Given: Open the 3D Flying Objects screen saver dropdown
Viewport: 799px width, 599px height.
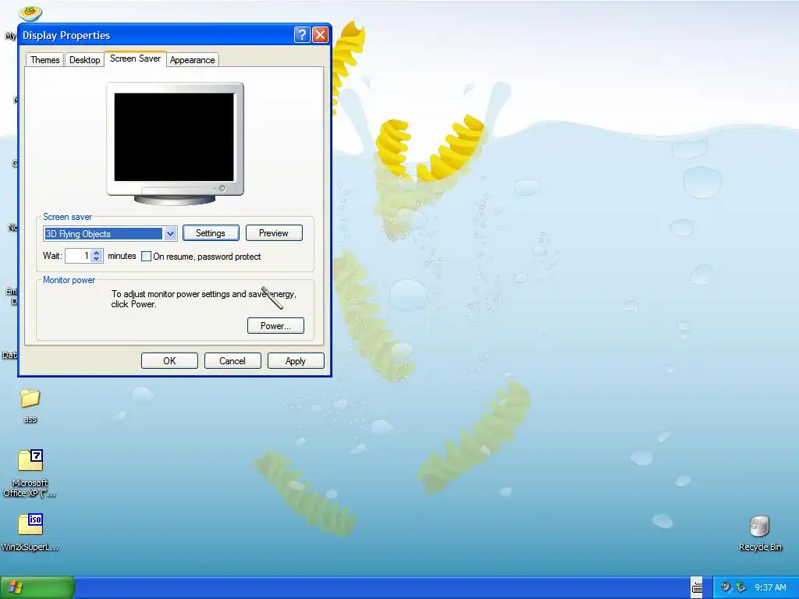Looking at the screenshot, I should (169, 234).
